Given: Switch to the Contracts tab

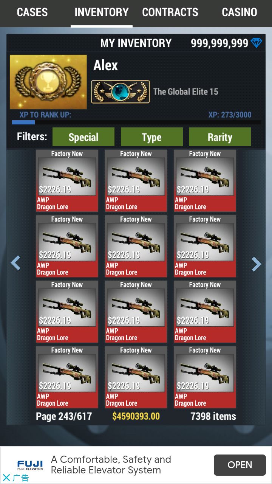Looking at the screenshot, I should tap(170, 12).
